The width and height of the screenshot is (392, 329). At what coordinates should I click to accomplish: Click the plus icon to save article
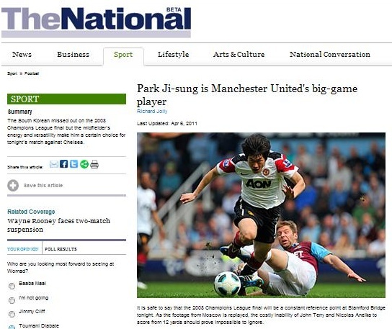(13, 185)
